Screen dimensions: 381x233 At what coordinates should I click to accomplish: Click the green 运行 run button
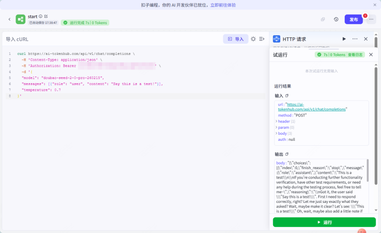click(x=324, y=222)
